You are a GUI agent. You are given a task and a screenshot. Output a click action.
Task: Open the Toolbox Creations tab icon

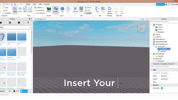tap(28, 22)
